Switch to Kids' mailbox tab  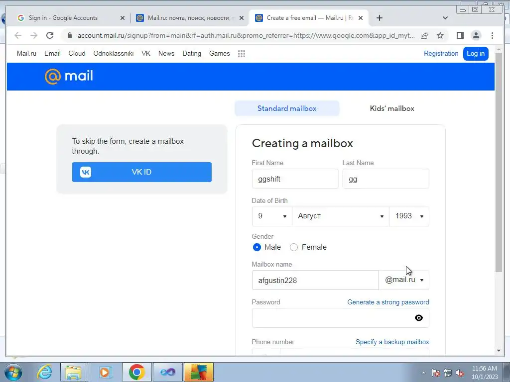pyautogui.click(x=392, y=108)
